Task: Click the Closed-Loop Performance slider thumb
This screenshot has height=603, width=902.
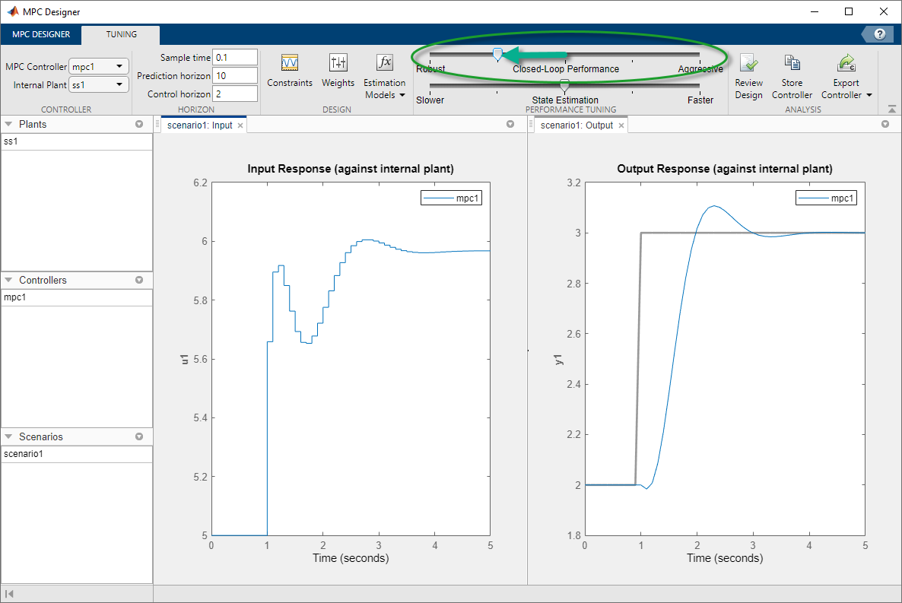Action: click(498, 55)
